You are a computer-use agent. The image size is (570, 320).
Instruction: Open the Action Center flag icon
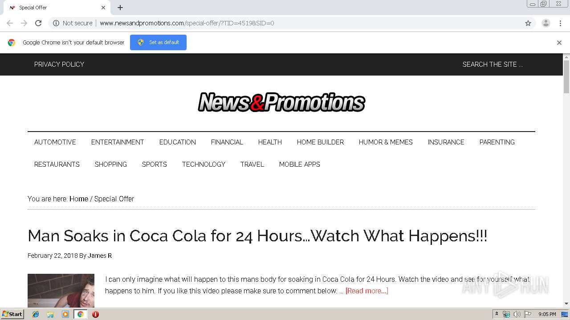pyautogui.click(x=528, y=314)
